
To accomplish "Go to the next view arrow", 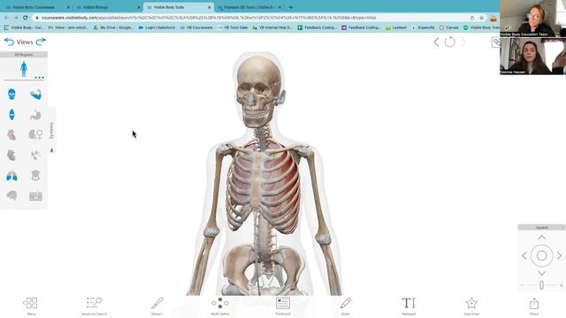I will [x=463, y=42].
